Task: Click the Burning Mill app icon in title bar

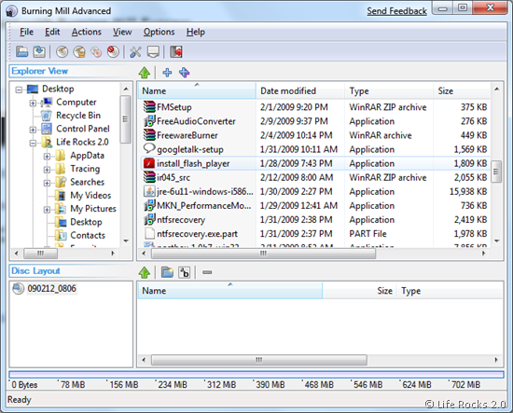Action: 11,11
